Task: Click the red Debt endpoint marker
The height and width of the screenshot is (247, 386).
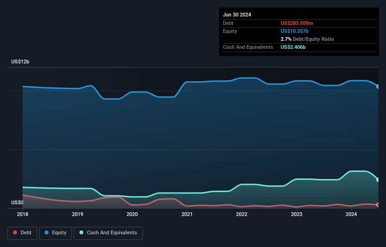Action: (378, 205)
